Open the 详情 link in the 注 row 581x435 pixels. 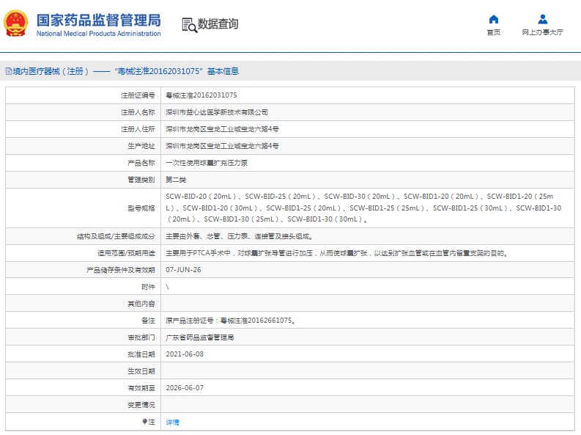click(172, 422)
